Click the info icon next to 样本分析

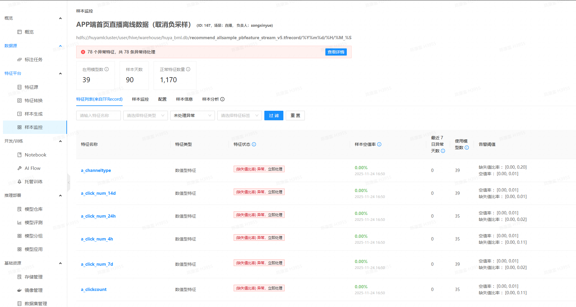point(222,99)
